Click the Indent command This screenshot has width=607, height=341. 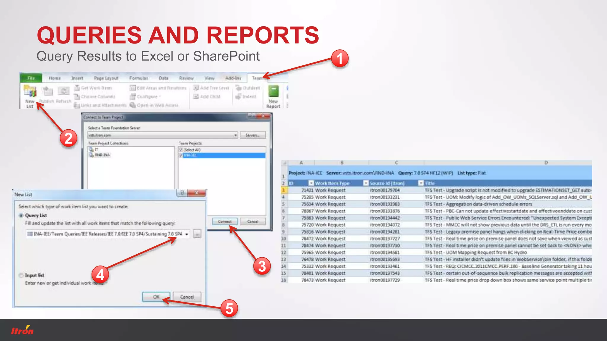pyautogui.click(x=246, y=96)
